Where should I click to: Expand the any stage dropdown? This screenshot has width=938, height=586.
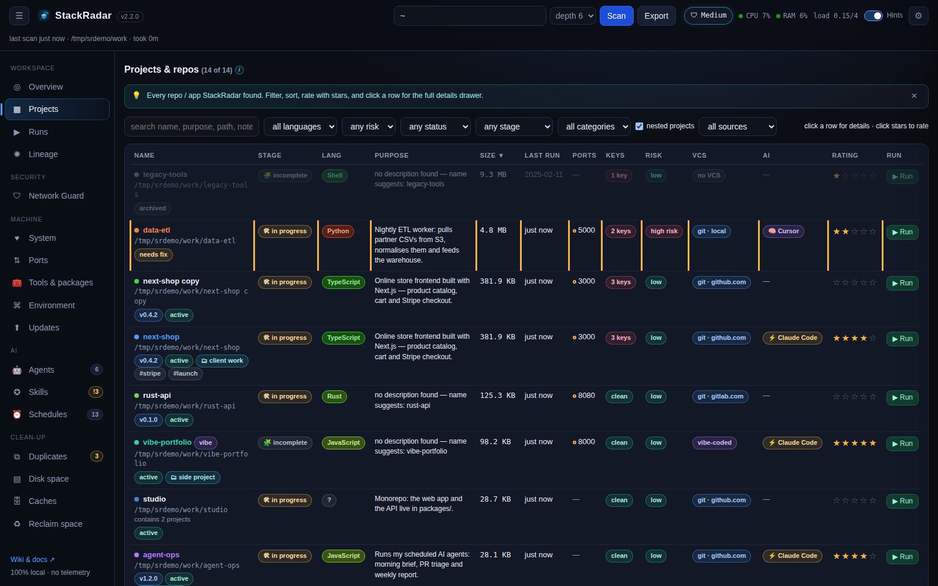(x=514, y=127)
